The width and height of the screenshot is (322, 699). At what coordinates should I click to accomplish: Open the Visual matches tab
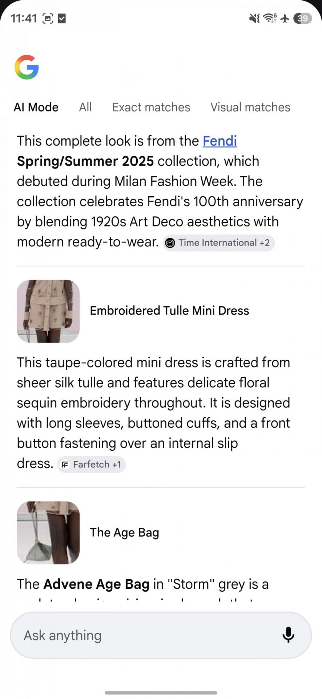(250, 107)
